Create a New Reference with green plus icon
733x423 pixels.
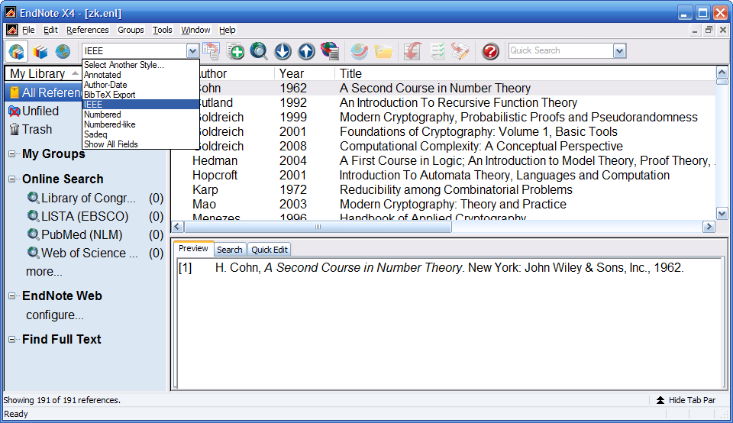click(235, 51)
